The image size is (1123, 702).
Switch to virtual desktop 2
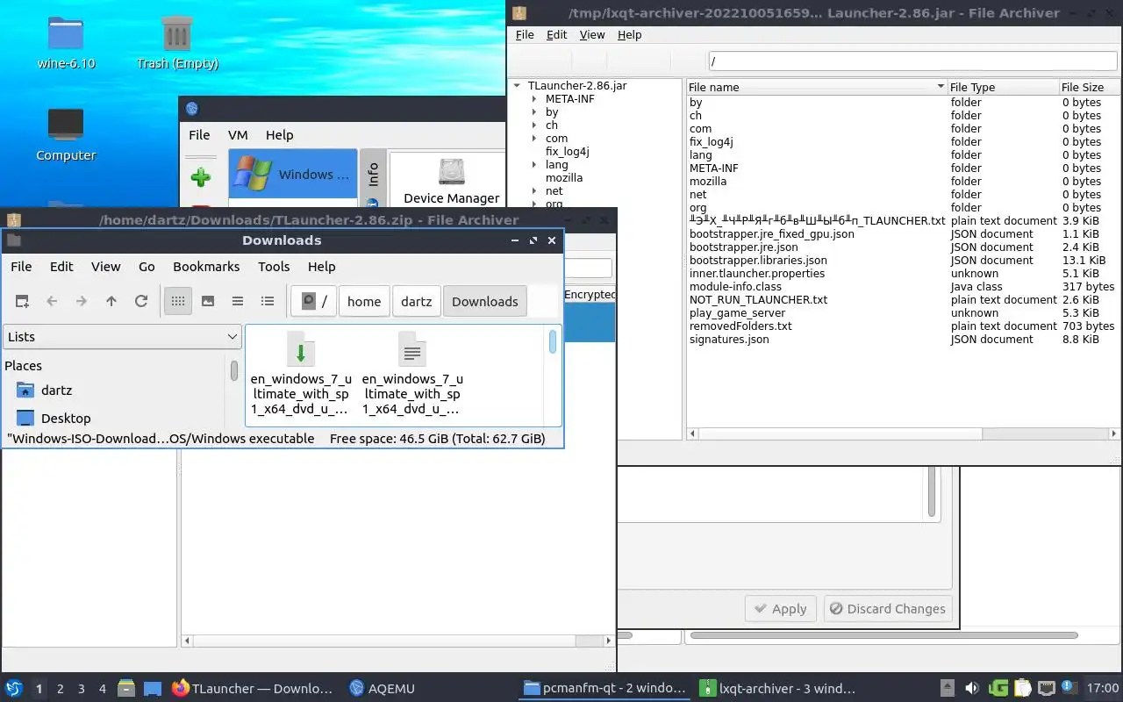[x=61, y=689]
